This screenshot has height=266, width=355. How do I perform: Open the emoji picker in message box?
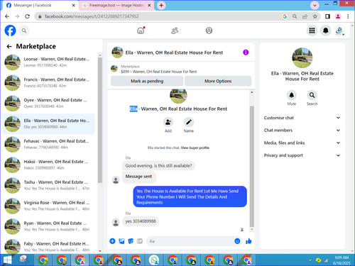(x=237, y=241)
